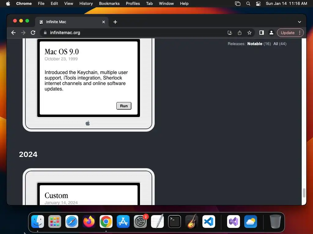Image resolution: width=313 pixels, height=234 pixels.
Task: Open Launchpad from the Dock
Action: coord(55,222)
